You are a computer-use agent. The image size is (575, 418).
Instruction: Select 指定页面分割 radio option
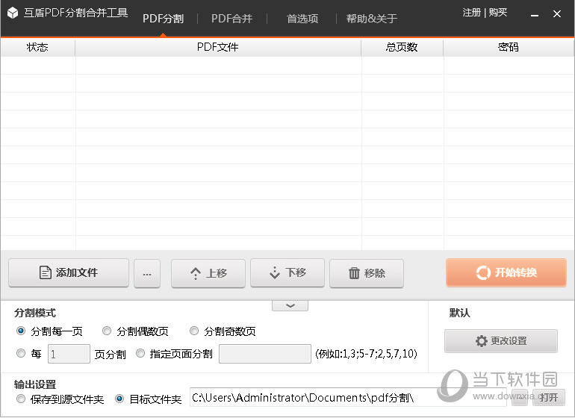click(x=140, y=353)
